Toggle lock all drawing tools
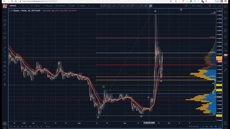Screen dimensions: 230x129 click(x=5, y=71)
